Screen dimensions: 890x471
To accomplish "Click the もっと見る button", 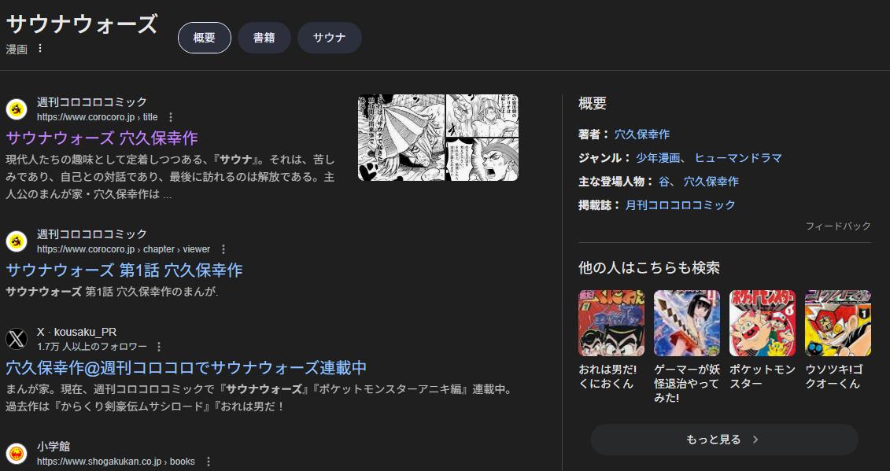I will [724, 440].
